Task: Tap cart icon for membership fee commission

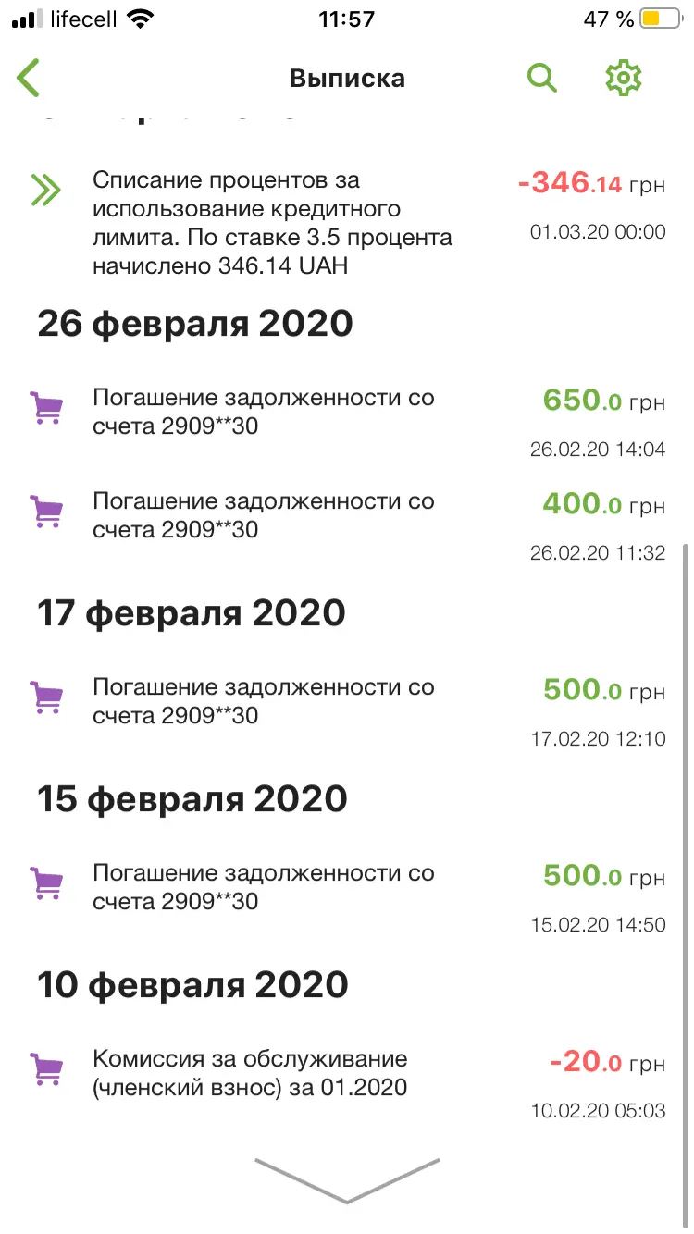Action: click(46, 1069)
